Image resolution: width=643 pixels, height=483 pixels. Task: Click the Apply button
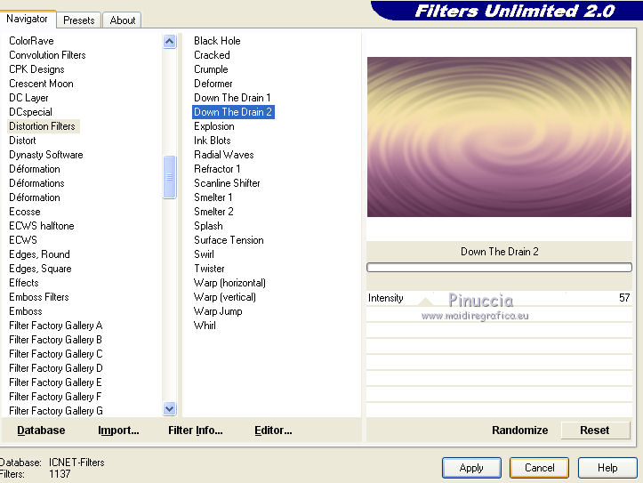471,468
